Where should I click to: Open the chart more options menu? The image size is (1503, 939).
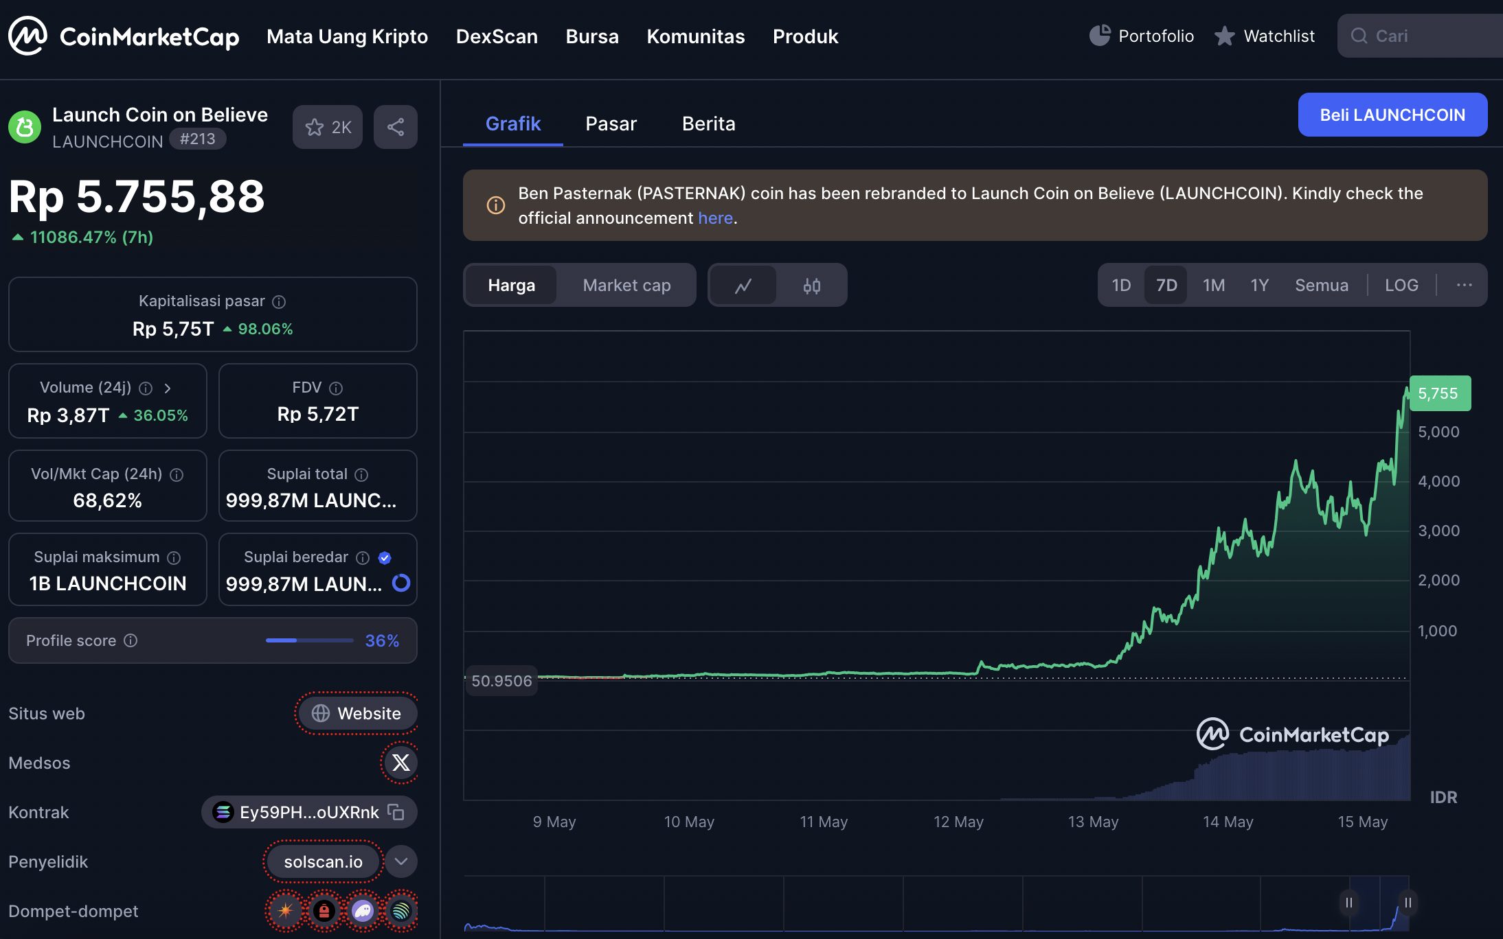click(1464, 285)
